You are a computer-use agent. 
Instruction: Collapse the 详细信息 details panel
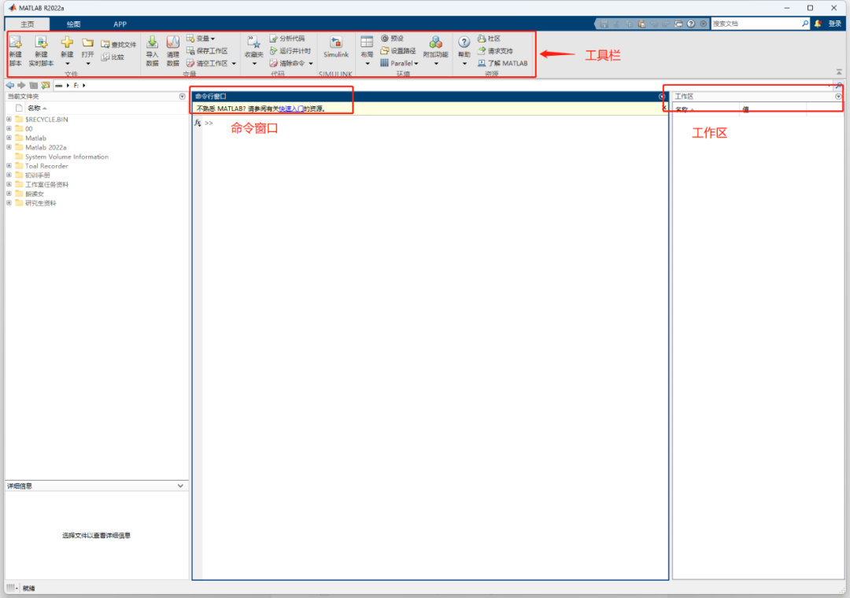[180, 485]
